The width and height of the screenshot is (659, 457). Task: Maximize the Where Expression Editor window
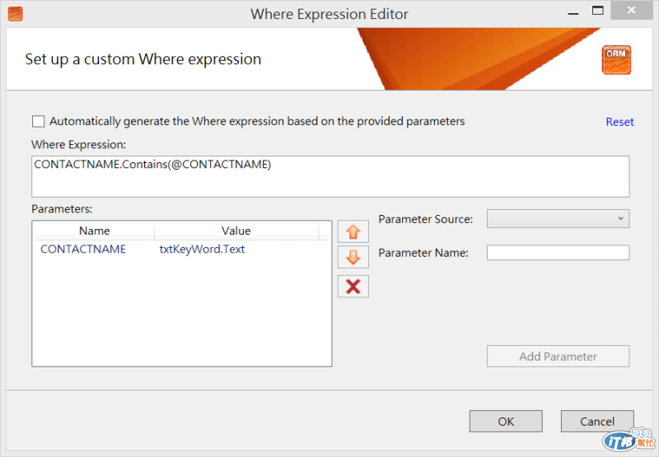tap(597, 11)
